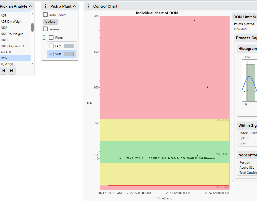
Task: Open the Pick a Plant panel options menu
Action: (46, 6)
